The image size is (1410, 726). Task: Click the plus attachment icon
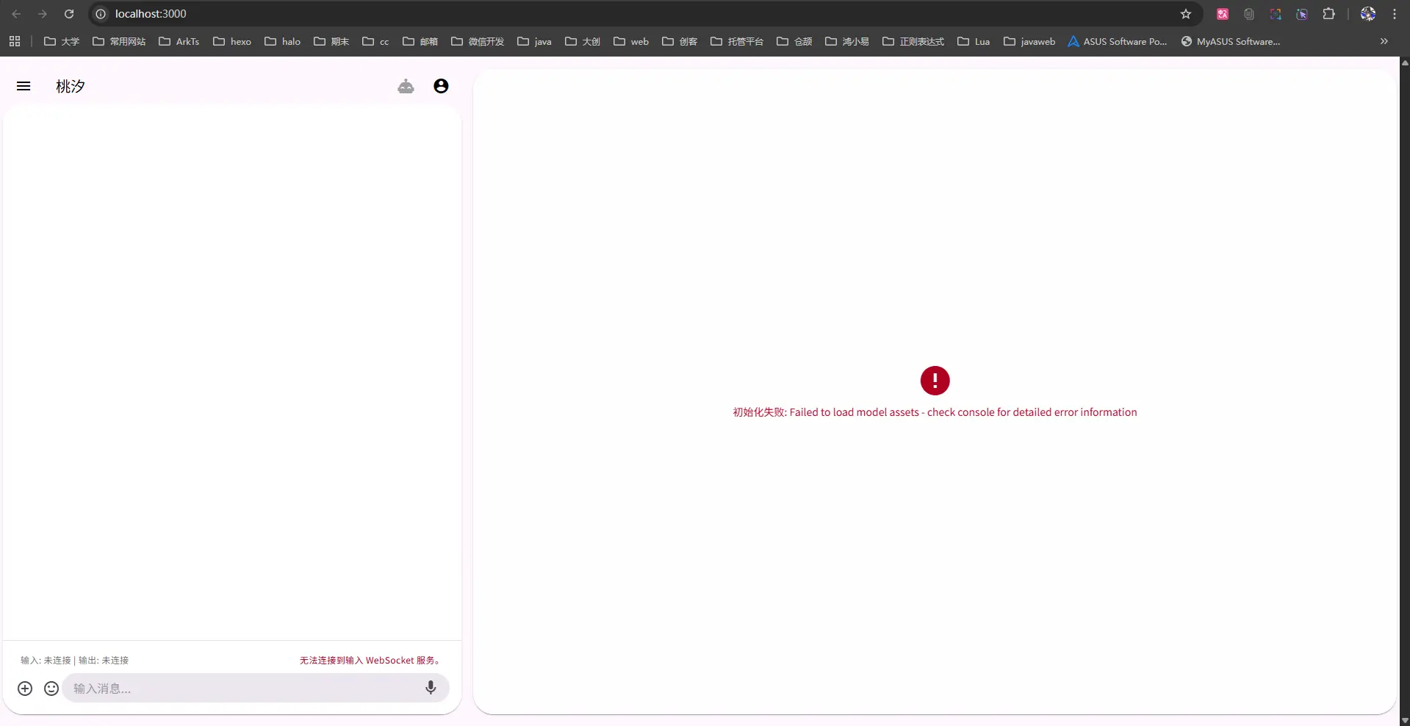coord(25,689)
